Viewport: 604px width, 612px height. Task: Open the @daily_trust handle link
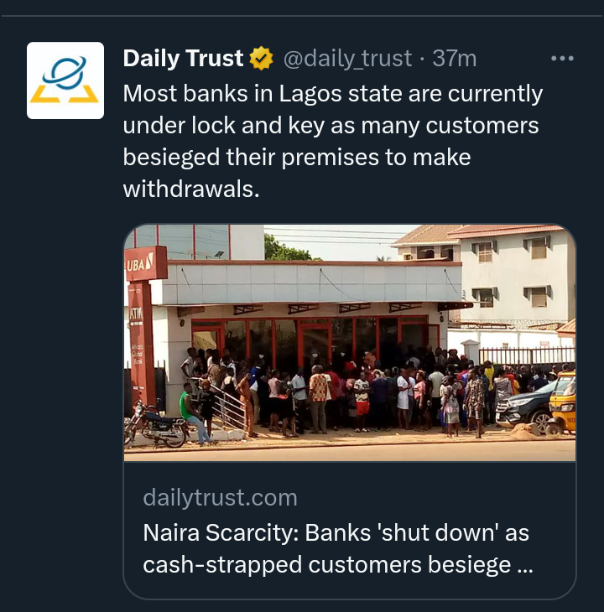347,59
